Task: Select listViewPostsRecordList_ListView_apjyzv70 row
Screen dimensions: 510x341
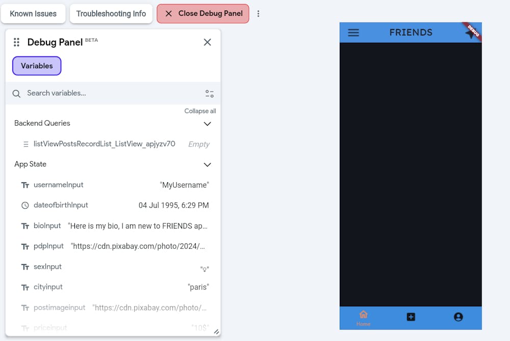Action: [x=113, y=144]
